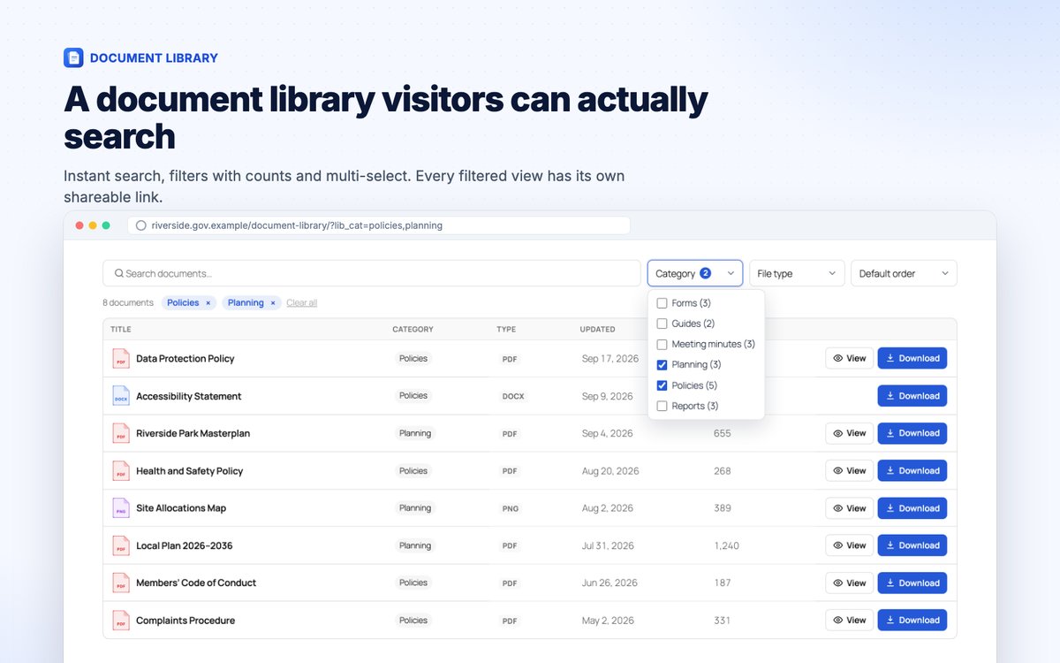Click the Planning tag in Riverside Park Masterplan row
This screenshot has height=663, width=1060.
(x=415, y=433)
